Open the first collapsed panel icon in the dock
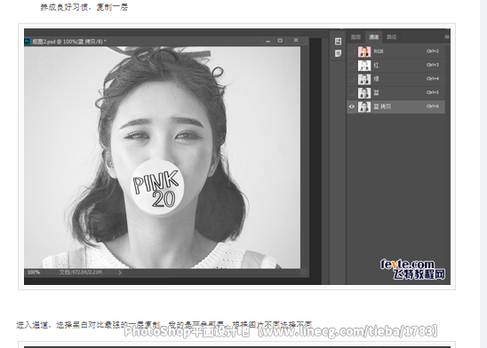This screenshot has height=348, width=487. point(338,41)
